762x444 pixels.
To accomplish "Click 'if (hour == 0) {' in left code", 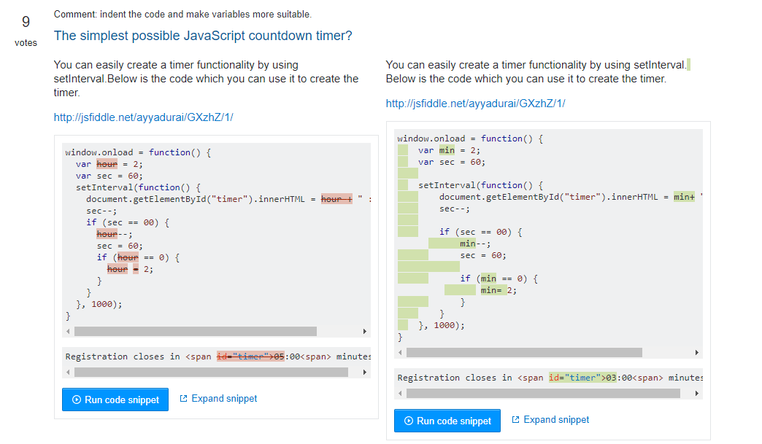I will click(138, 257).
